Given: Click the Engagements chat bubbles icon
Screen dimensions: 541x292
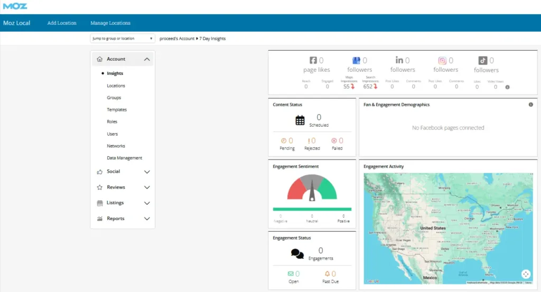Looking at the screenshot, I should click(x=297, y=254).
